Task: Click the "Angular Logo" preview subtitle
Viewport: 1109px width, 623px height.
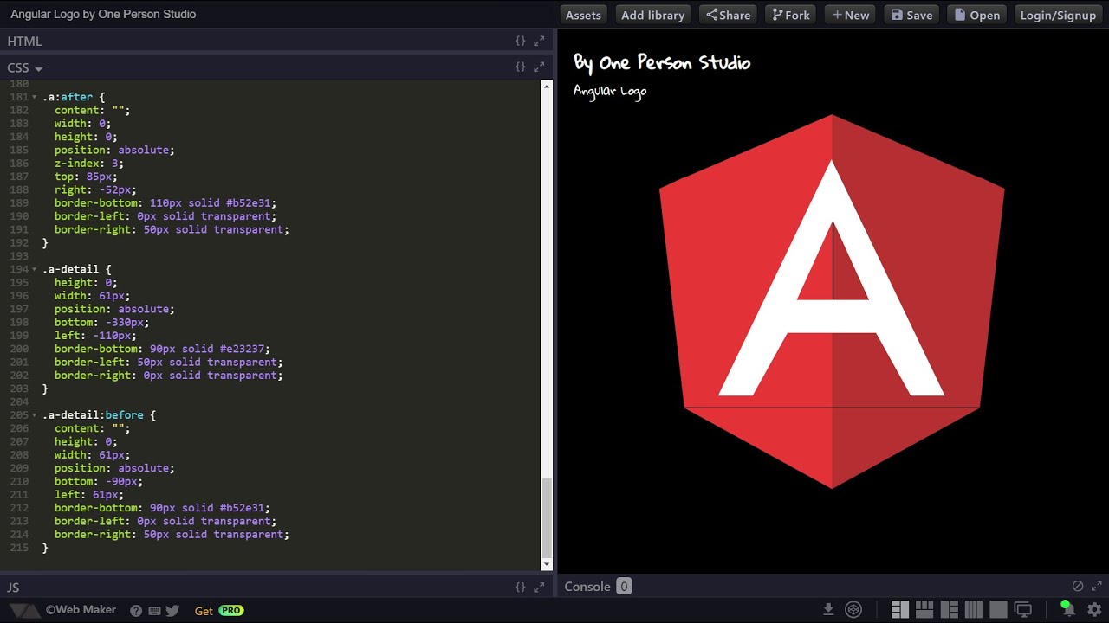Action: point(610,91)
